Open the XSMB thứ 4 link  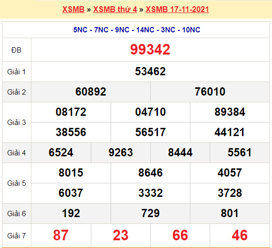click(x=115, y=9)
